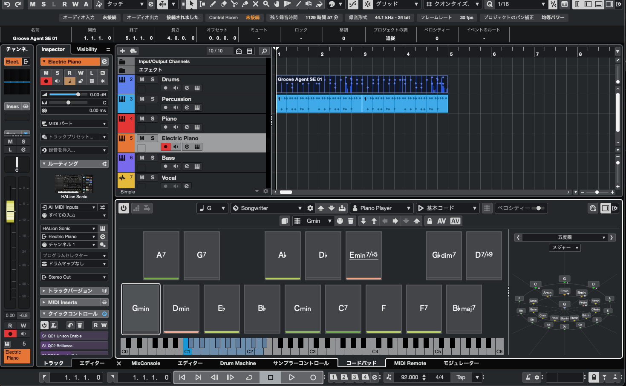Solo the Bass track

(x=153, y=158)
